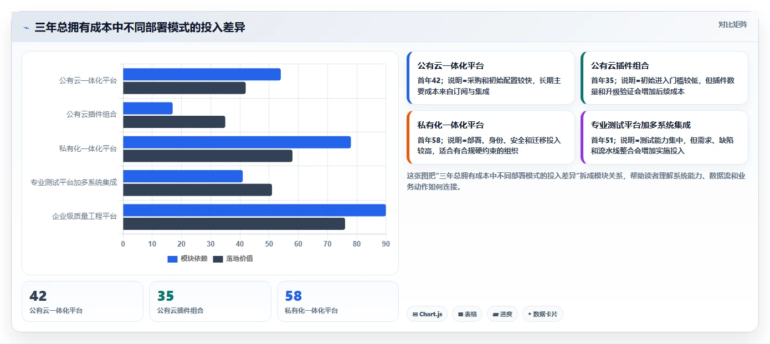Click the dark bar for 企业级质量工程平台
Screen dimensions: 770x344
click(234, 224)
